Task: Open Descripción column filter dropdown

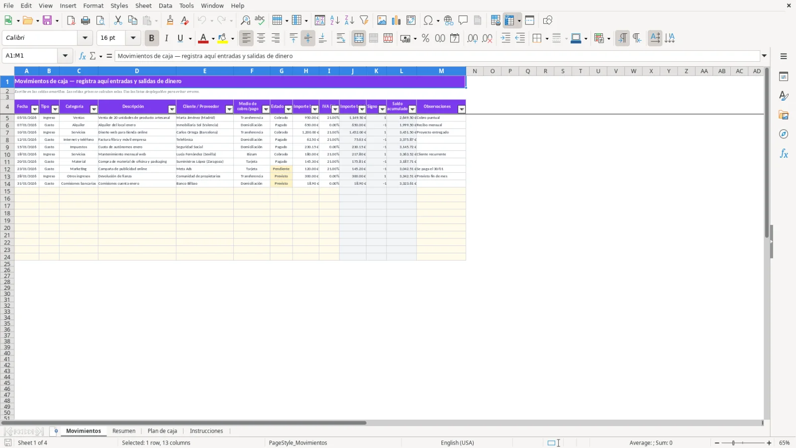Action: [x=172, y=109]
